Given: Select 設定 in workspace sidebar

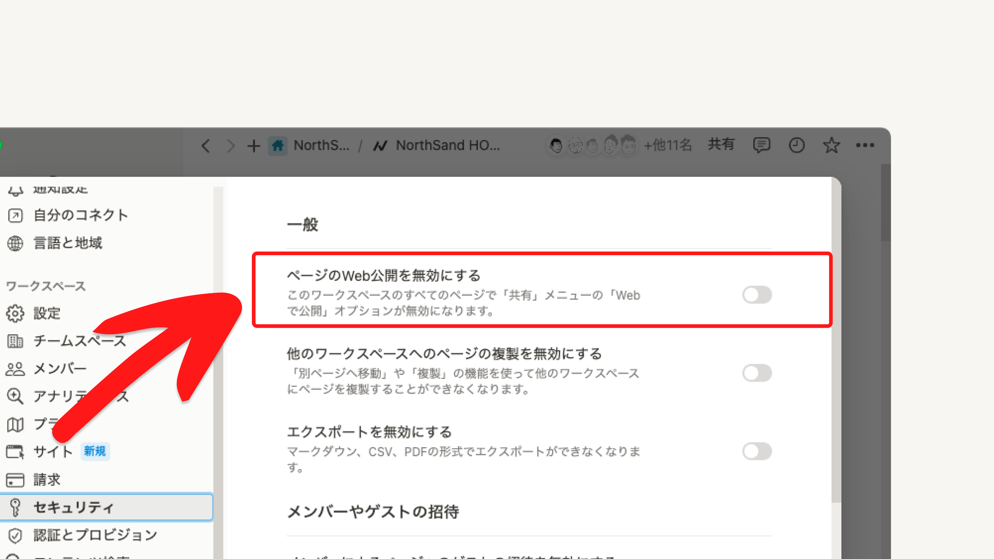Looking at the screenshot, I should coord(47,313).
